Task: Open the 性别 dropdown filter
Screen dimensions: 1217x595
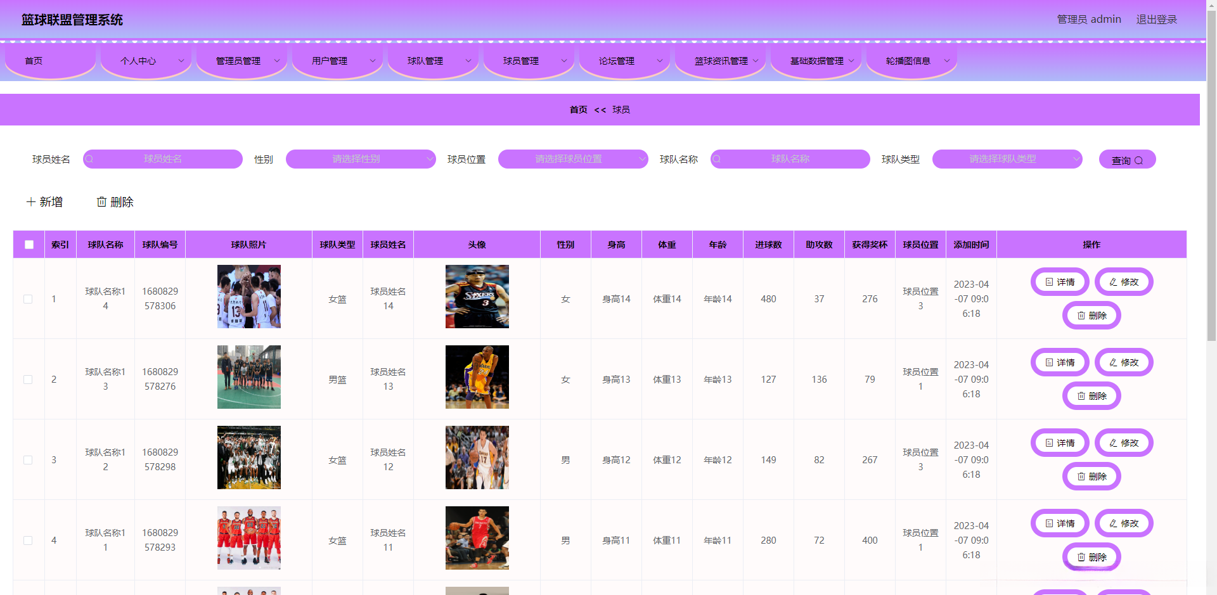Action: click(x=361, y=159)
